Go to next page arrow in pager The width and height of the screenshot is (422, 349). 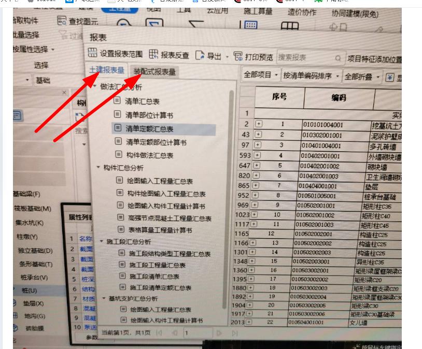pos(219,333)
